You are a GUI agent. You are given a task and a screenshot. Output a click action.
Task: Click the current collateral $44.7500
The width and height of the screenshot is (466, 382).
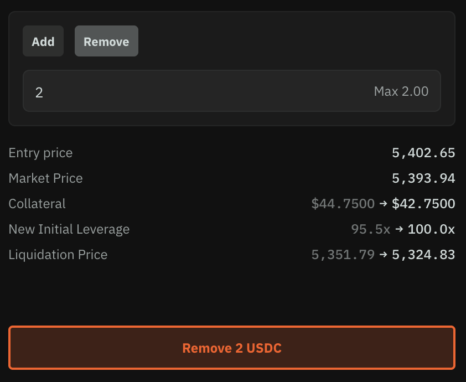(x=343, y=204)
